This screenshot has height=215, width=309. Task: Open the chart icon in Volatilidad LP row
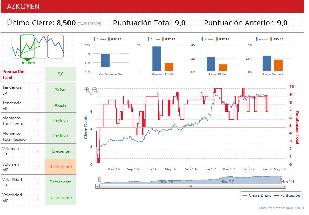coord(38,182)
